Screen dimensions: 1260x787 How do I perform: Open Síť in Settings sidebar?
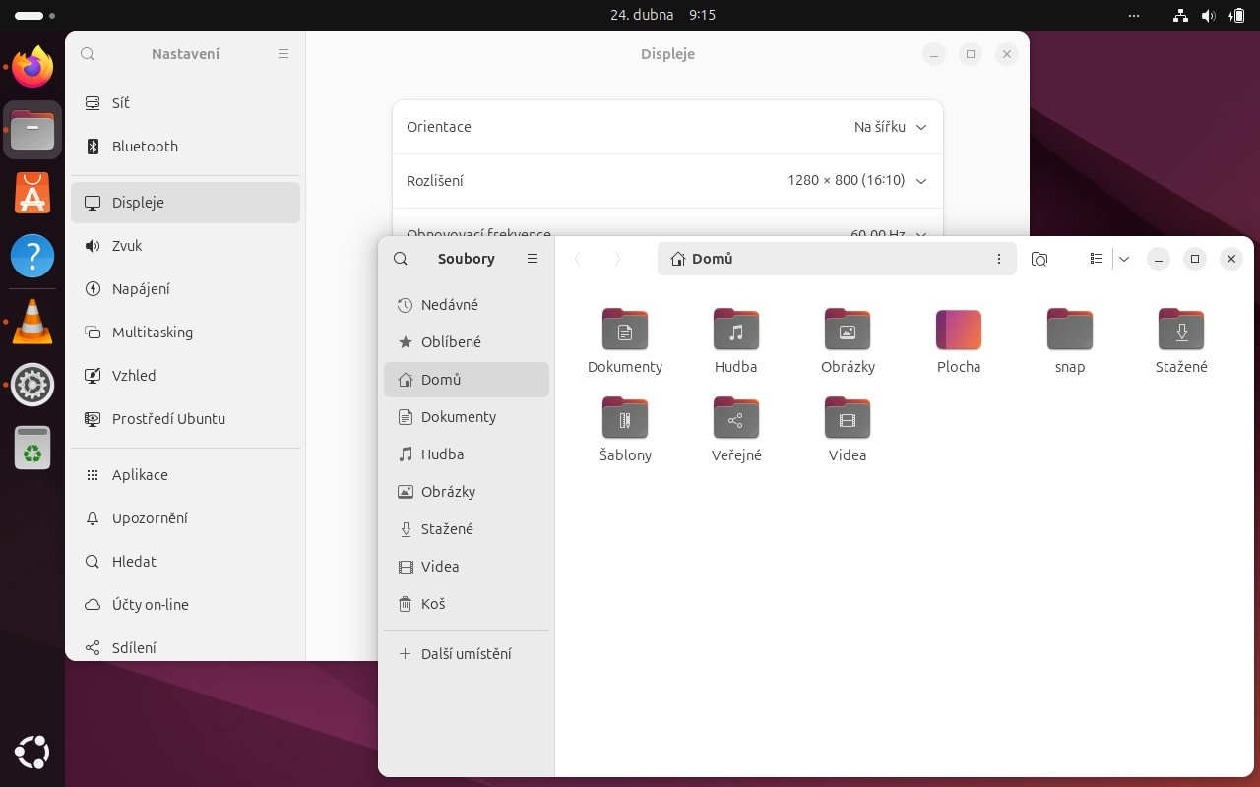(185, 103)
